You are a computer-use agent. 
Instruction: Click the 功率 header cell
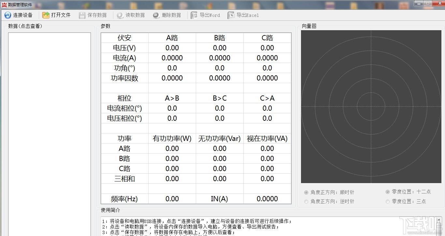coord(125,138)
